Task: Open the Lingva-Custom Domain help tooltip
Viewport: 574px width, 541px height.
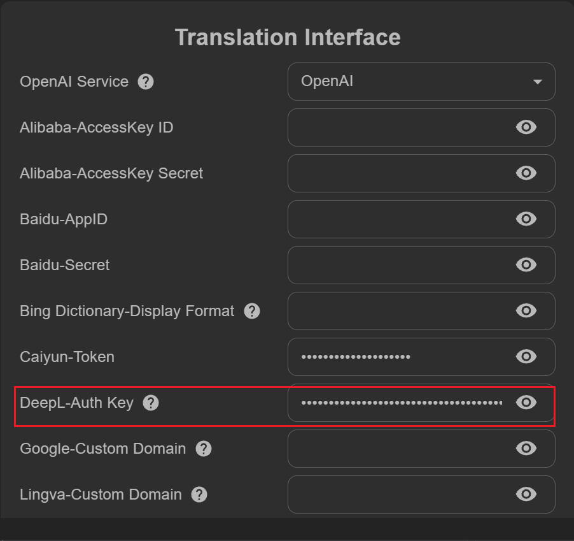Action: pyautogui.click(x=199, y=494)
